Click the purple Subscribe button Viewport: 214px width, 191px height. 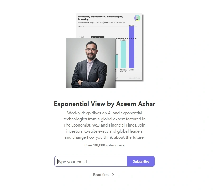click(141, 161)
